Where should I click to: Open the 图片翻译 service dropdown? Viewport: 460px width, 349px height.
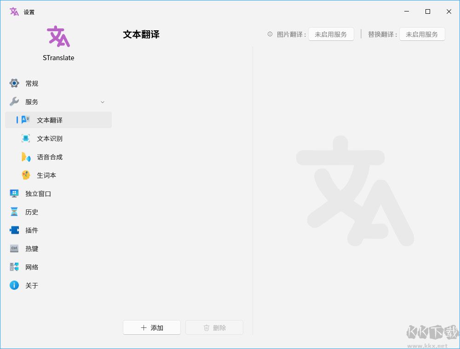331,34
